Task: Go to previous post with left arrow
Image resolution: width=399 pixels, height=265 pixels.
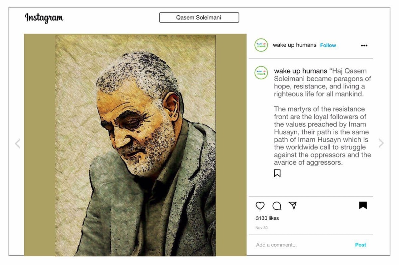Action: click(17, 143)
